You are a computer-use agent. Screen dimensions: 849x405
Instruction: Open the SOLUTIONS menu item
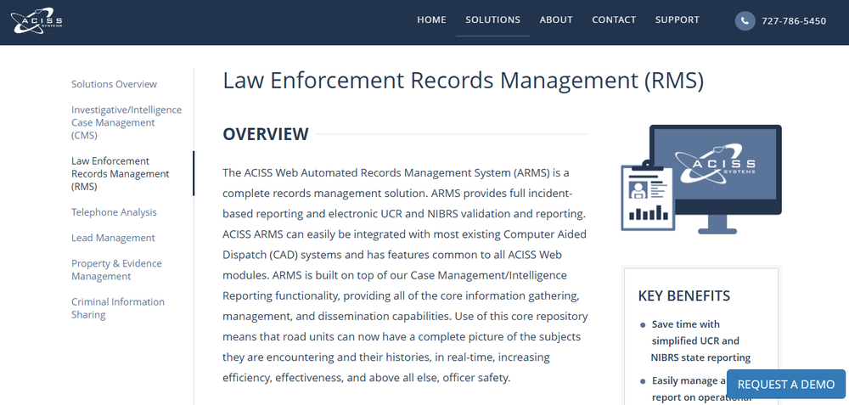pos(492,20)
